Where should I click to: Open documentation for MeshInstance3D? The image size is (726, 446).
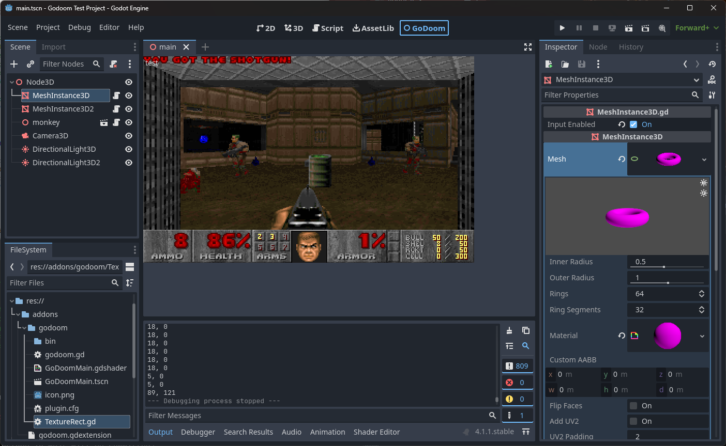[712, 79]
